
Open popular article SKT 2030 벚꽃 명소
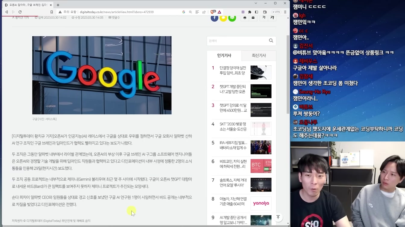coord(233,127)
